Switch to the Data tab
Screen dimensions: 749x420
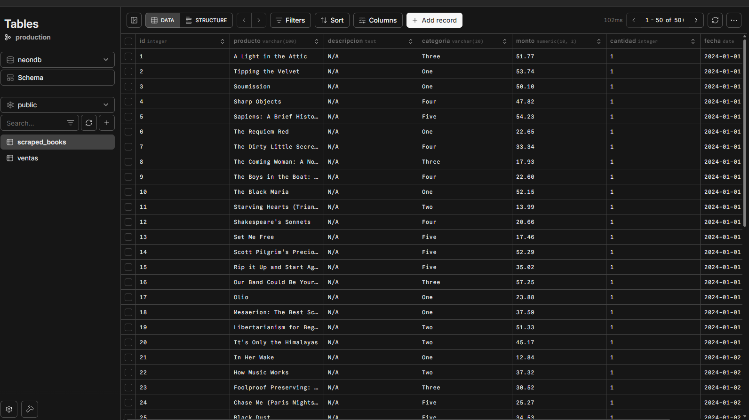[x=163, y=20]
